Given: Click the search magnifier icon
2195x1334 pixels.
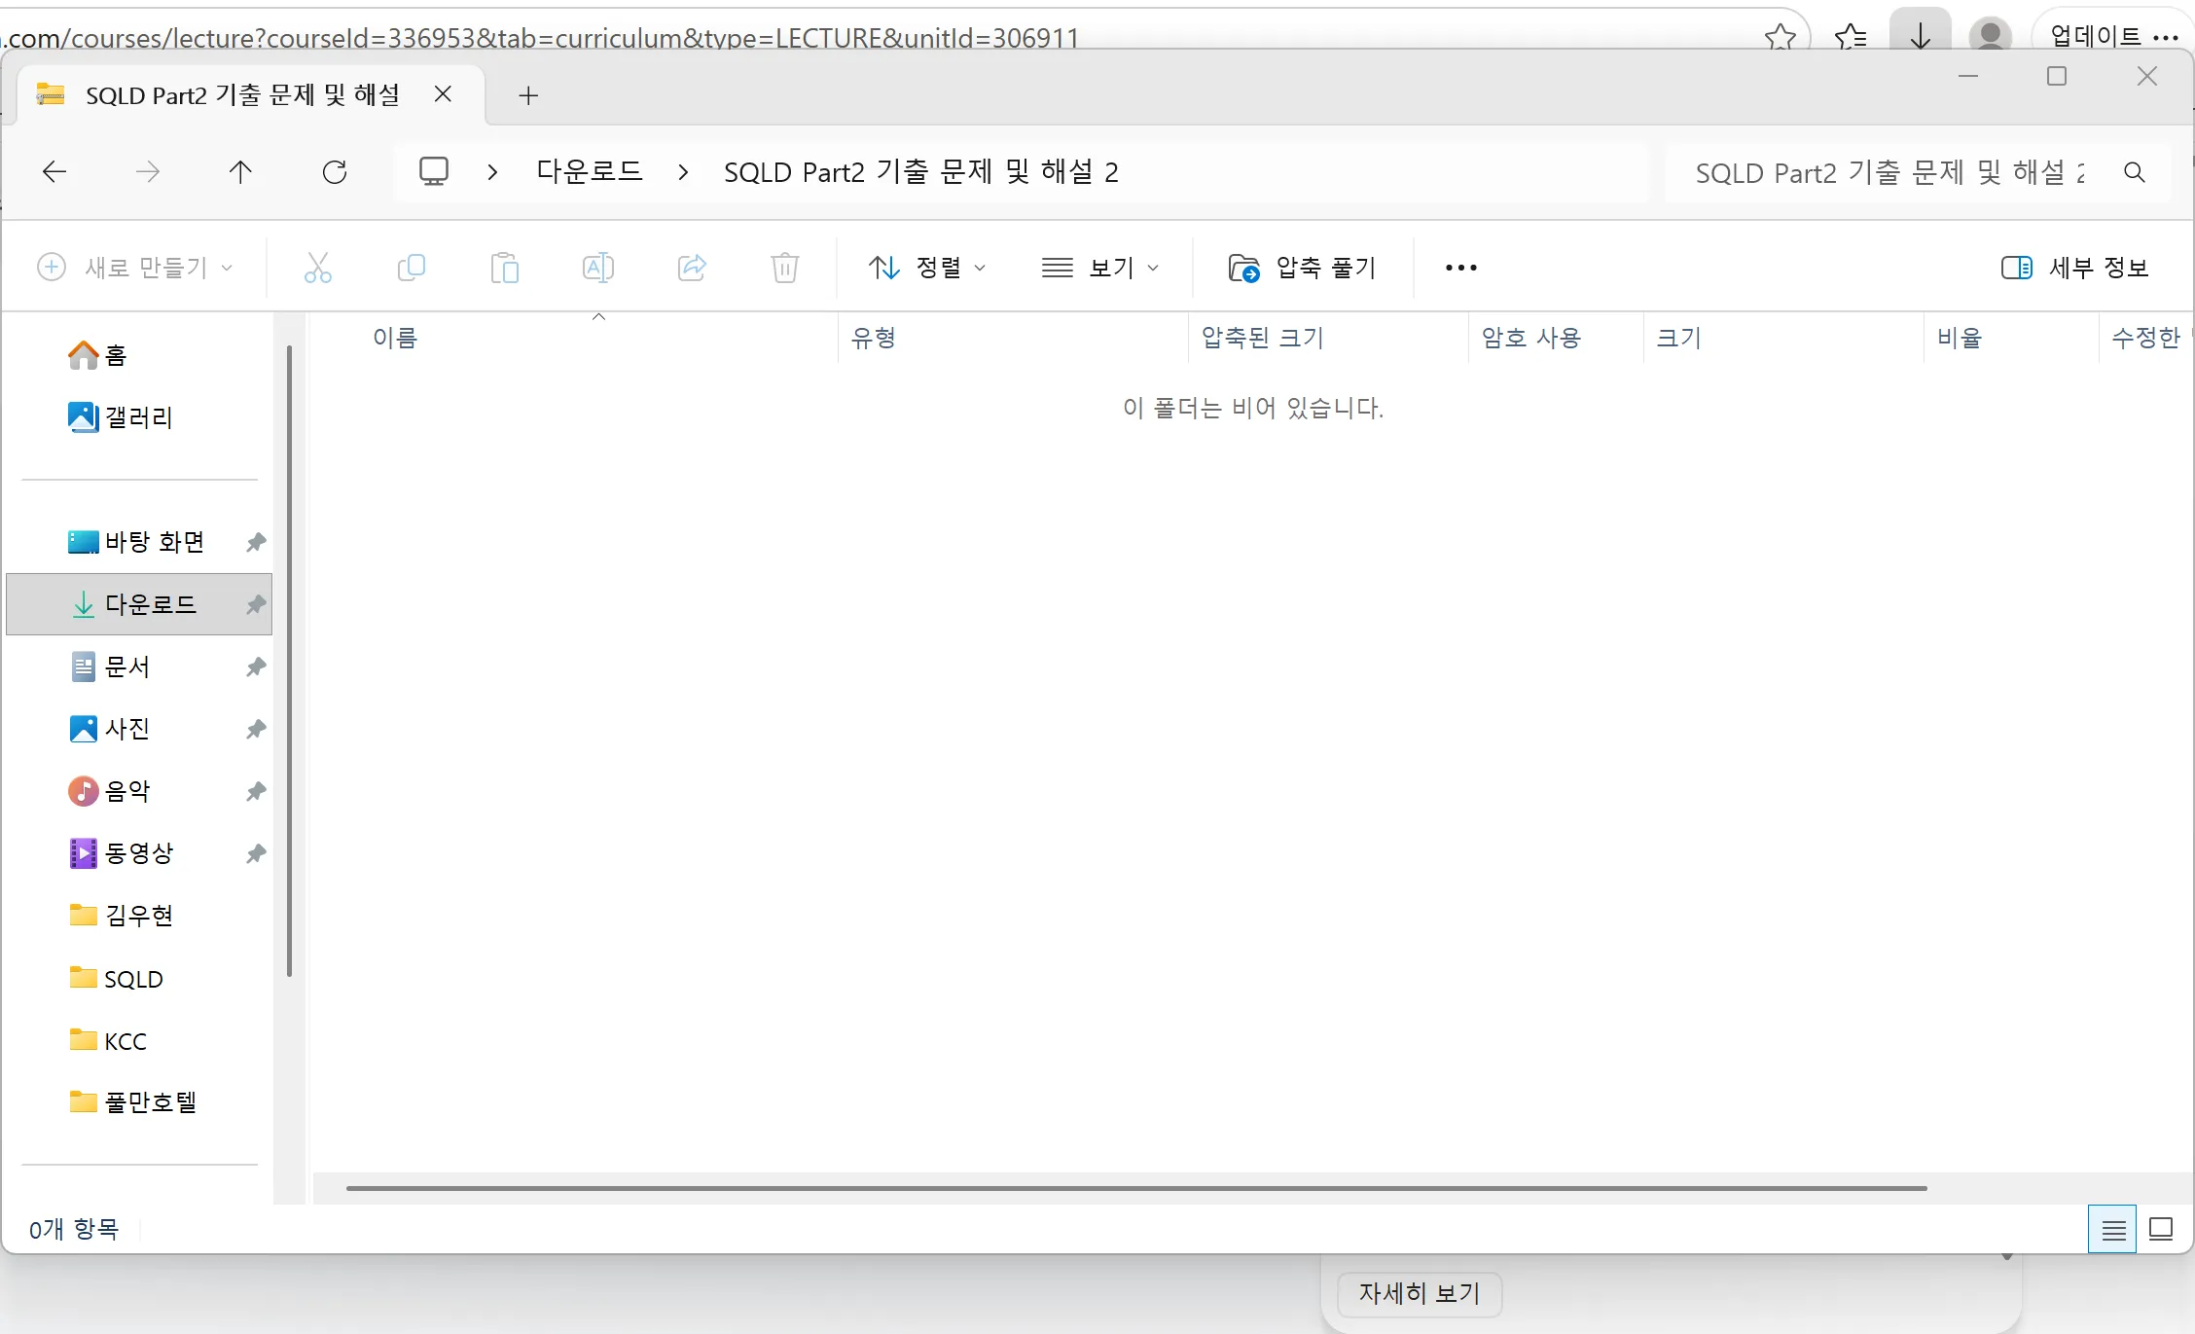Looking at the screenshot, I should (x=2135, y=172).
